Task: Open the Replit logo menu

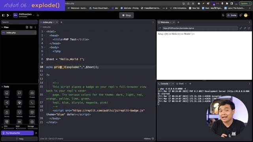Action: point(8,15)
